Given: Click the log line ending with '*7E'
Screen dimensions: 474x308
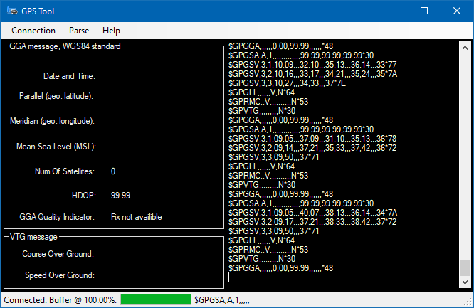Looking at the screenshot, I should click(287, 83).
